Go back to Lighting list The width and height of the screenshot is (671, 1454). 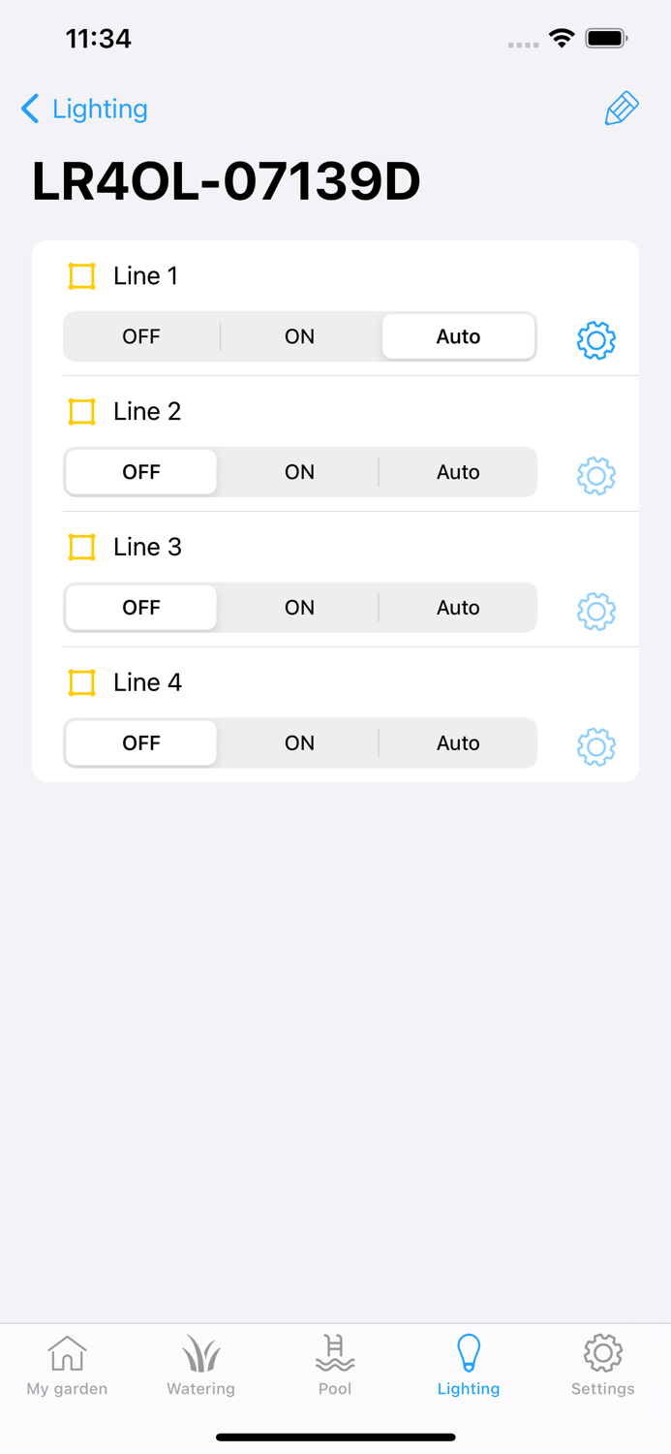click(x=85, y=109)
